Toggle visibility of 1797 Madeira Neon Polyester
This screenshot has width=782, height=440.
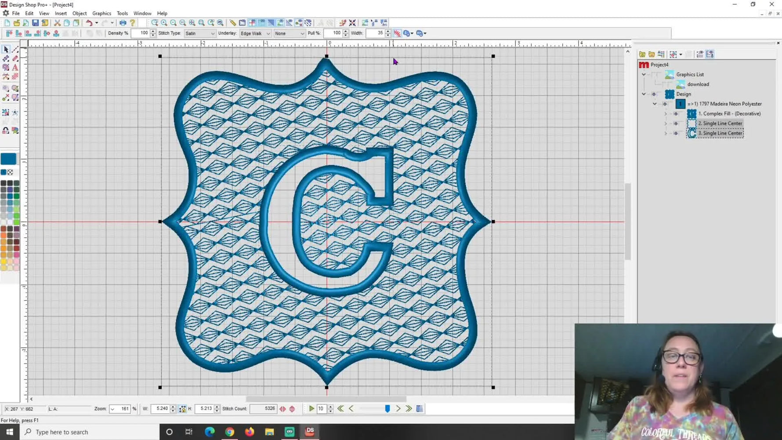[665, 104]
